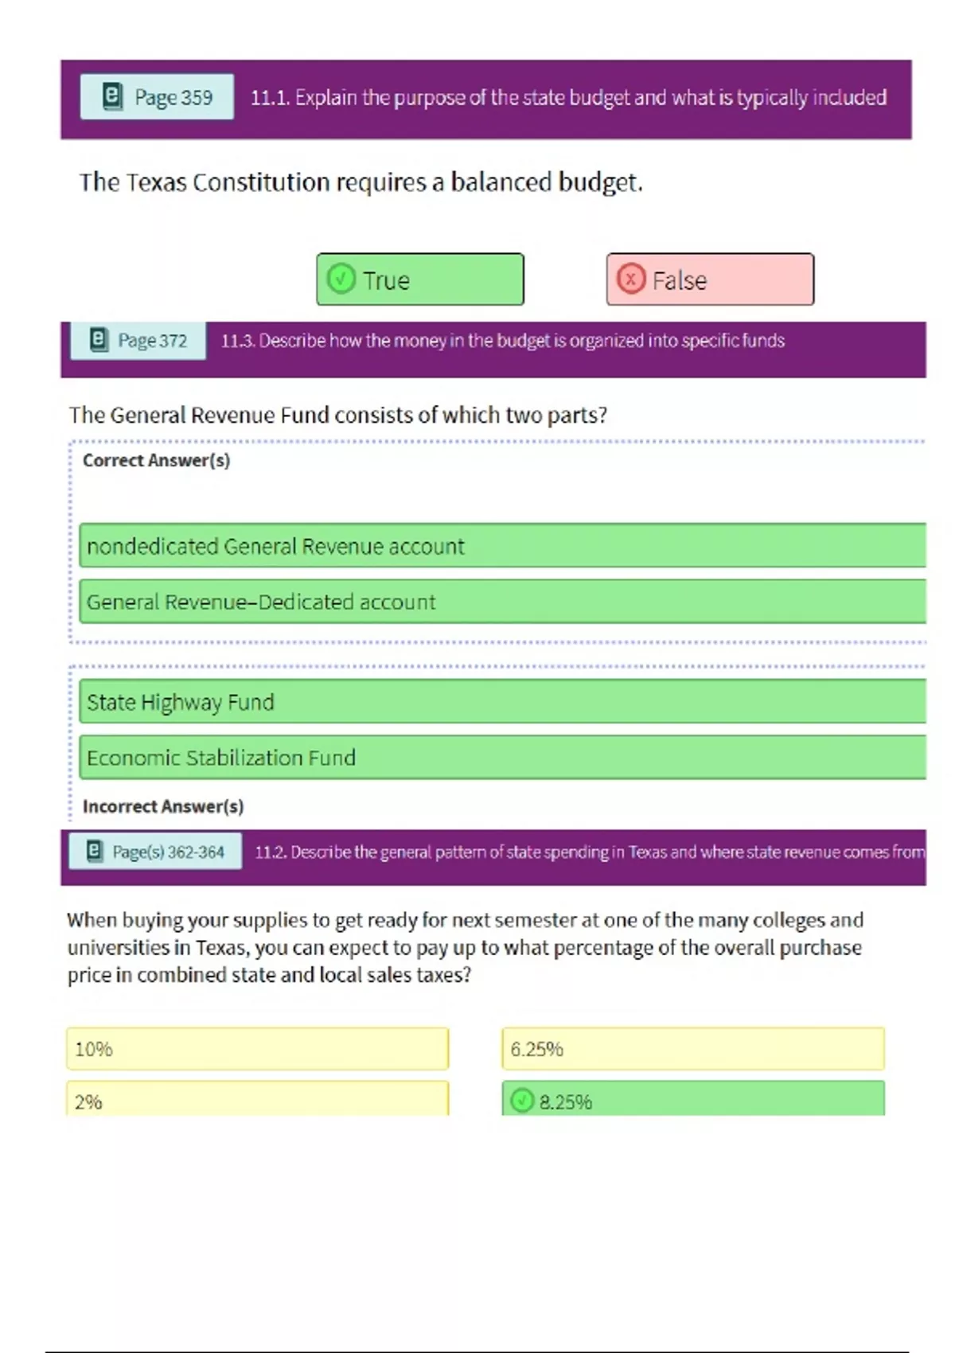This screenshot has height=1353, width=955.
Task: Click the book icon beside Page(s) 362-364
Action: pyautogui.click(x=95, y=851)
